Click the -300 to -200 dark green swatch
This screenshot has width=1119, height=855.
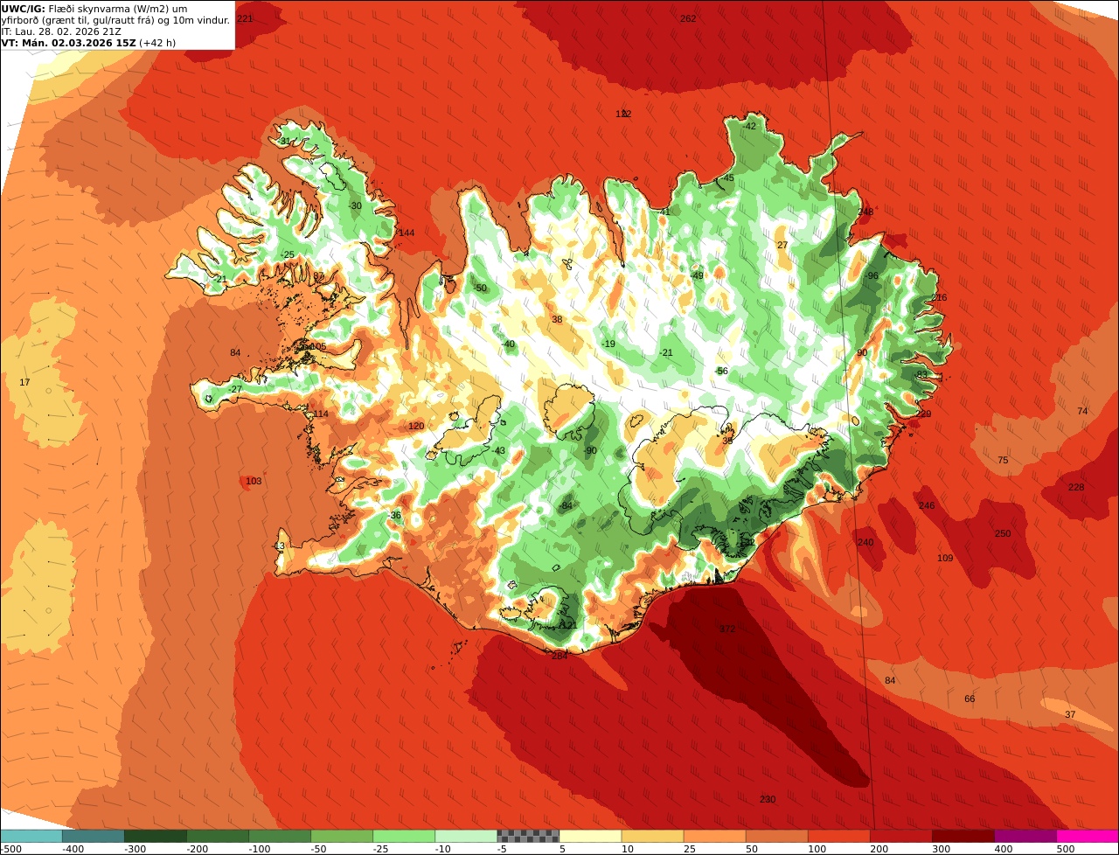[x=156, y=836]
